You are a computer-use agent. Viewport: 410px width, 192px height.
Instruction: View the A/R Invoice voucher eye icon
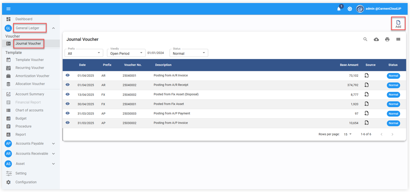(x=68, y=75)
